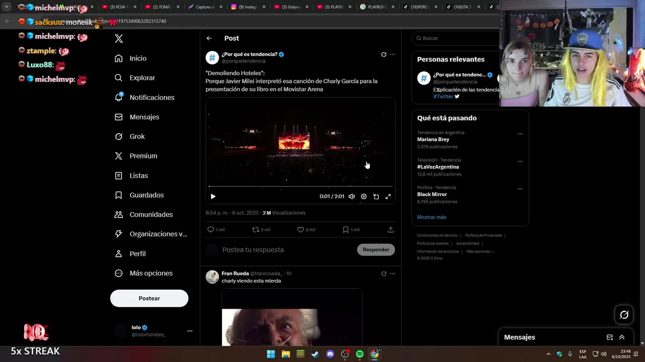Mute the video with speaker icon
This screenshot has height=362, width=645.
point(352,197)
